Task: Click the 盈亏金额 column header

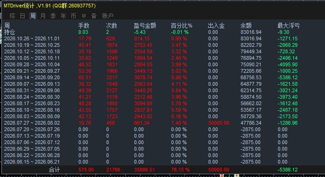Action: [x=145, y=25]
